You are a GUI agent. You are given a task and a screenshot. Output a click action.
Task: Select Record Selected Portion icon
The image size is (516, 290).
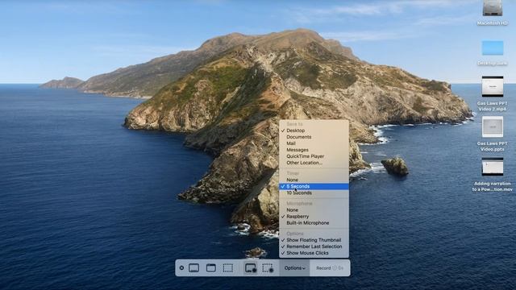coord(268,268)
